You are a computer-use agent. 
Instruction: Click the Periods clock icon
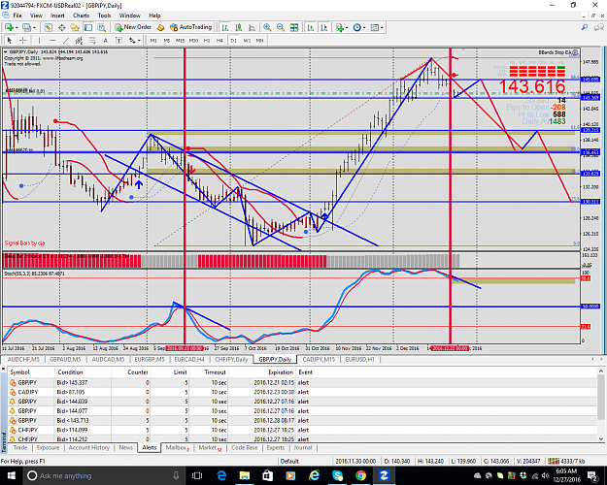(x=357, y=27)
